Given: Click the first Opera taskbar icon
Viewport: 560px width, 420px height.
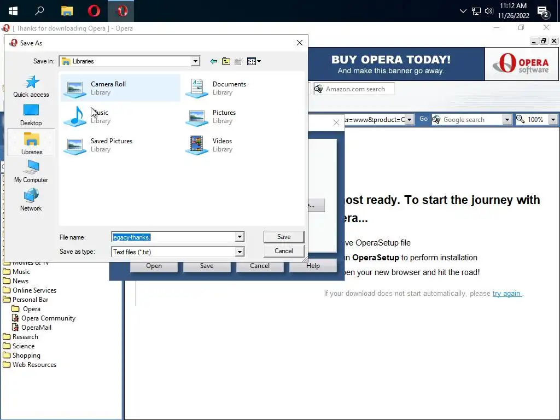Looking at the screenshot, I should tap(94, 11).
